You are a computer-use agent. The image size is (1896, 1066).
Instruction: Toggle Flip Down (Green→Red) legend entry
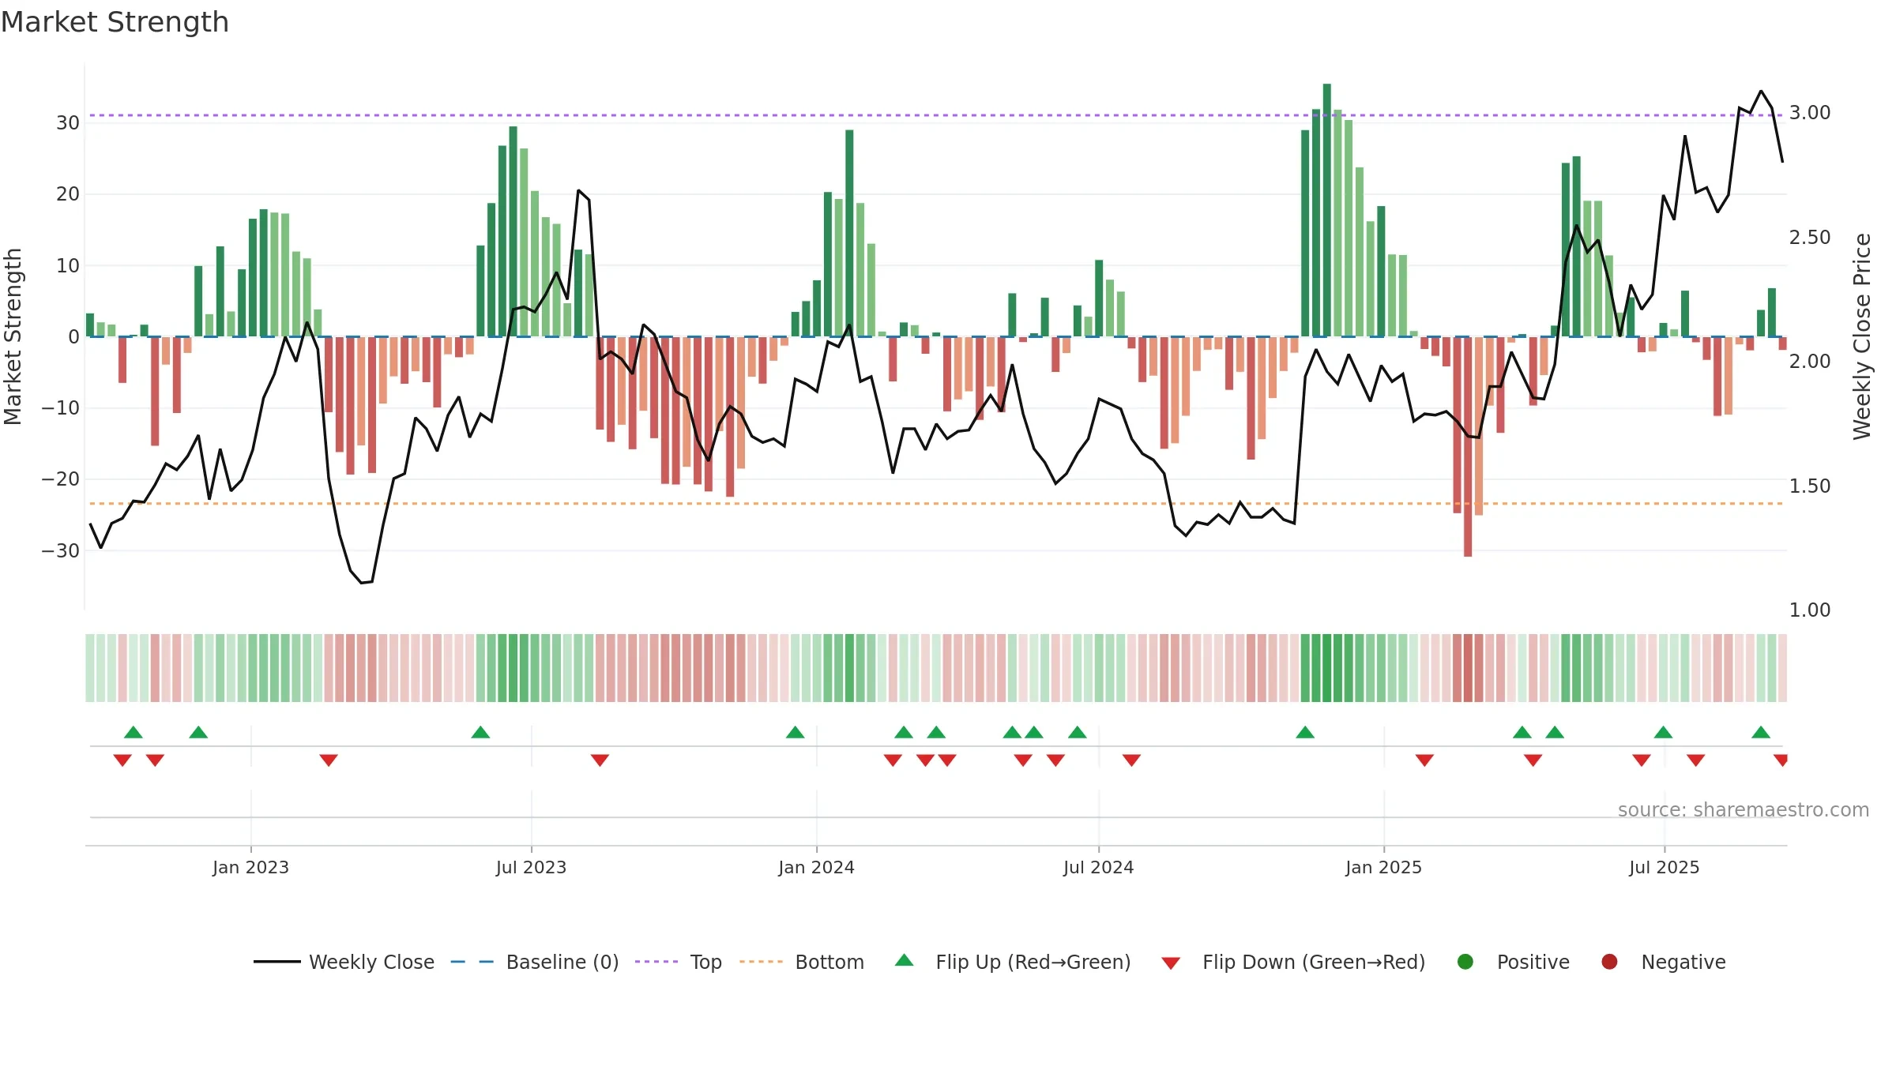tap(1293, 962)
